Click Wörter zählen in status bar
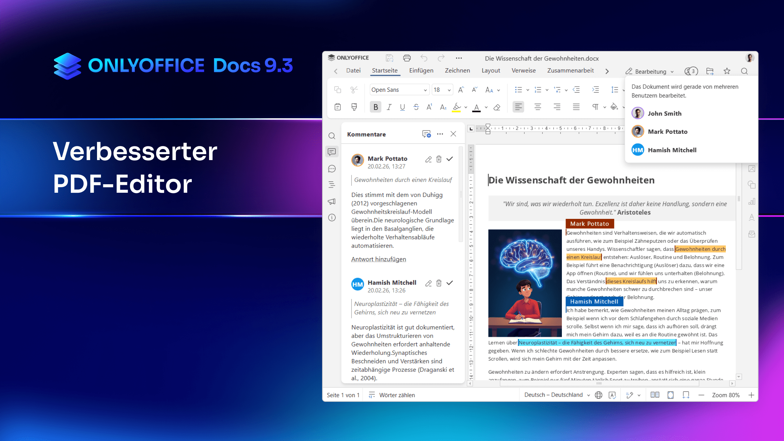The image size is (784, 441). point(397,395)
